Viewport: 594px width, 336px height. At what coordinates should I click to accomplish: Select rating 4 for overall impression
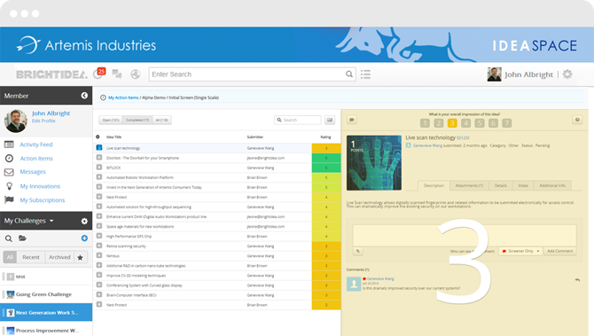click(465, 123)
